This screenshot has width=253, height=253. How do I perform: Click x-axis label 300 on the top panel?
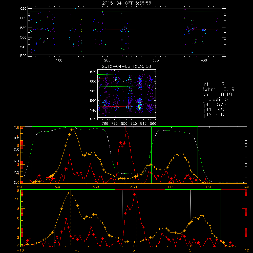pyautogui.click(x=156, y=60)
